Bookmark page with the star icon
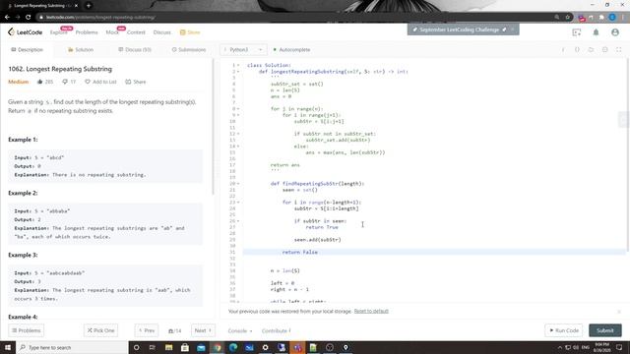 [x=567, y=18]
